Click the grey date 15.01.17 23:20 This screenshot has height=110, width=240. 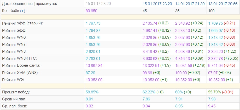[98, 4]
